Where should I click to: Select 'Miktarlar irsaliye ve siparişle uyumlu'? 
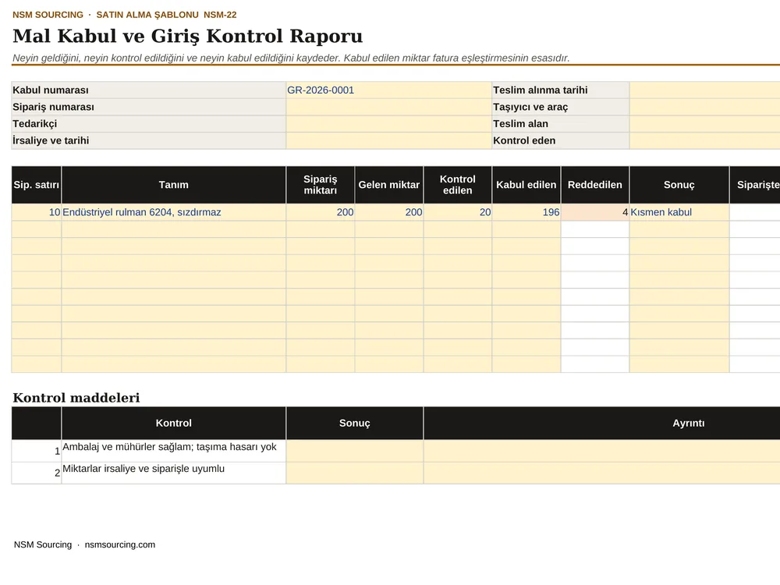174,473
